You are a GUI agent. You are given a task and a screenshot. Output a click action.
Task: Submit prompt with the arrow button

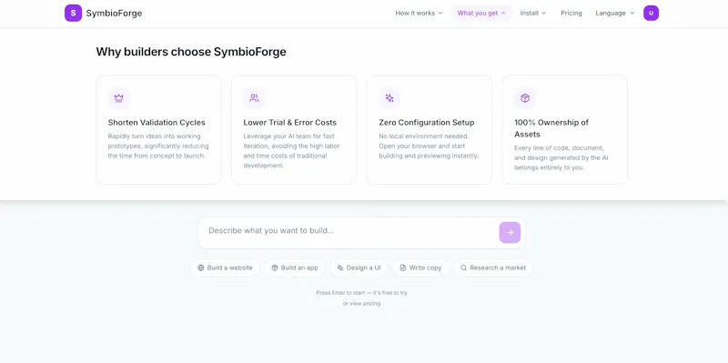(510, 233)
